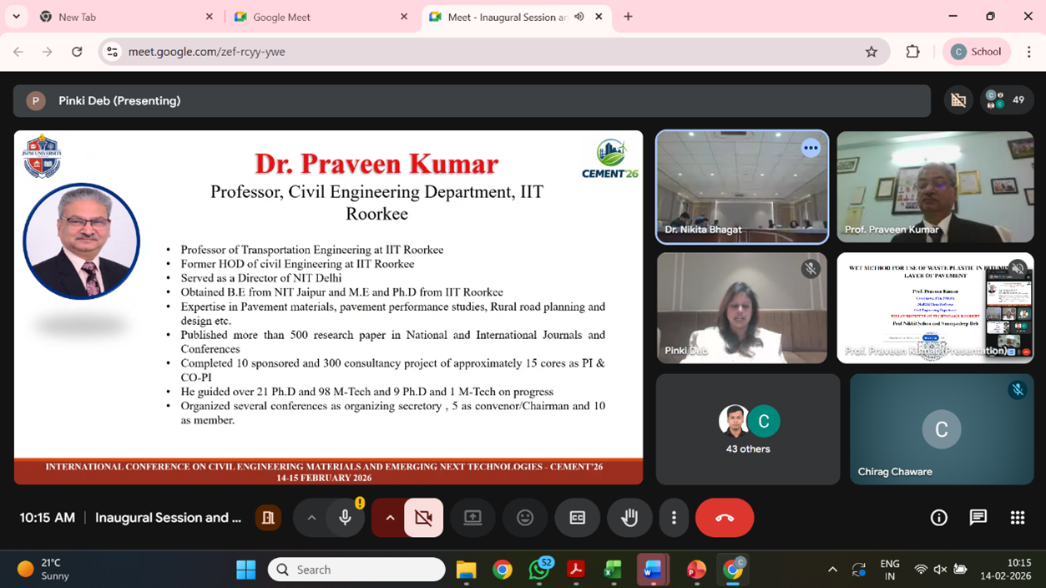Click the Pinki Deb (Presenting) label

tap(119, 100)
